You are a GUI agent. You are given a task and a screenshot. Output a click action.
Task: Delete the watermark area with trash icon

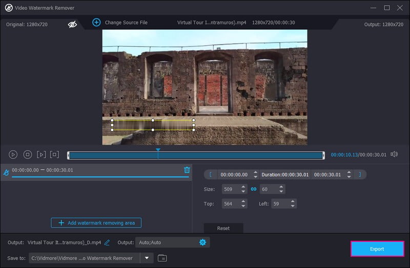point(187,170)
